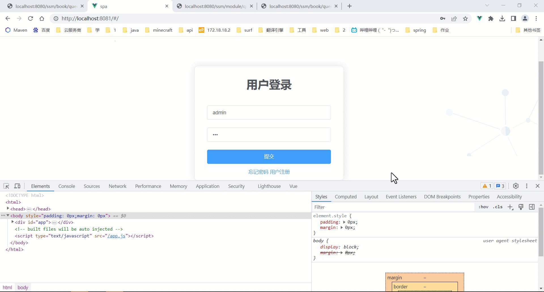The width and height of the screenshot is (544, 292).
Task: Close the spa tab
Action: click(167, 6)
